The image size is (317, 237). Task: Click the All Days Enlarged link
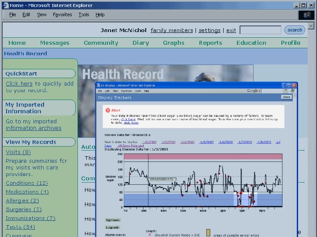coord(131,146)
